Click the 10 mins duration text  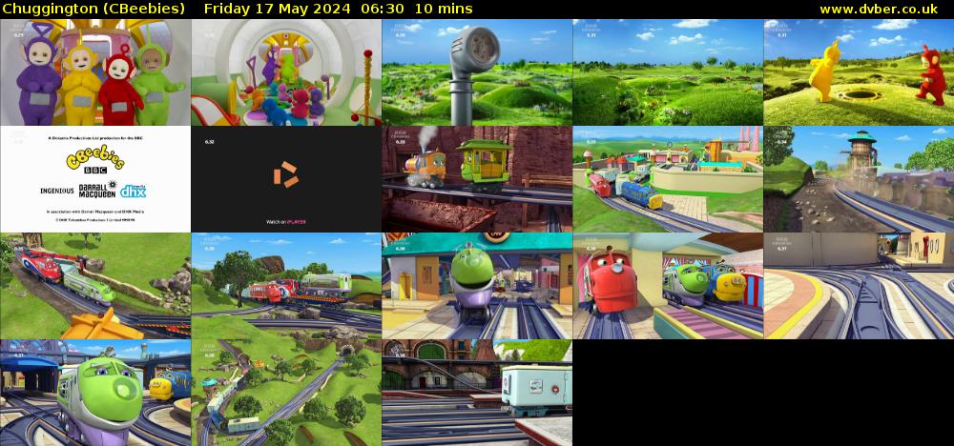pyautogui.click(x=445, y=10)
